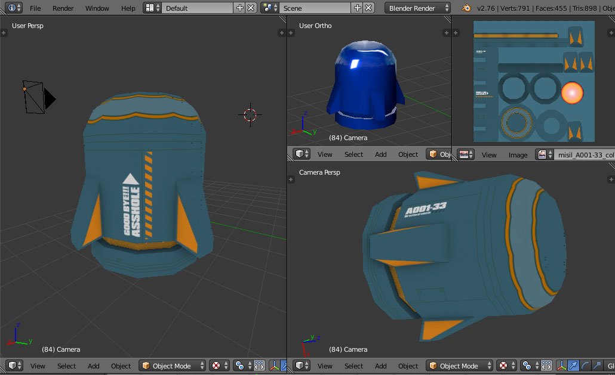Image resolution: width=615 pixels, height=375 pixels.
Task: Enable scale manipulator in Camera Persp header
Action: [x=597, y=365]
